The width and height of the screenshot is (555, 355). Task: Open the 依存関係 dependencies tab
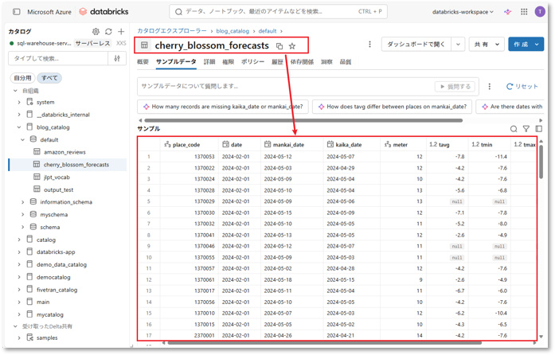[302, 62]
